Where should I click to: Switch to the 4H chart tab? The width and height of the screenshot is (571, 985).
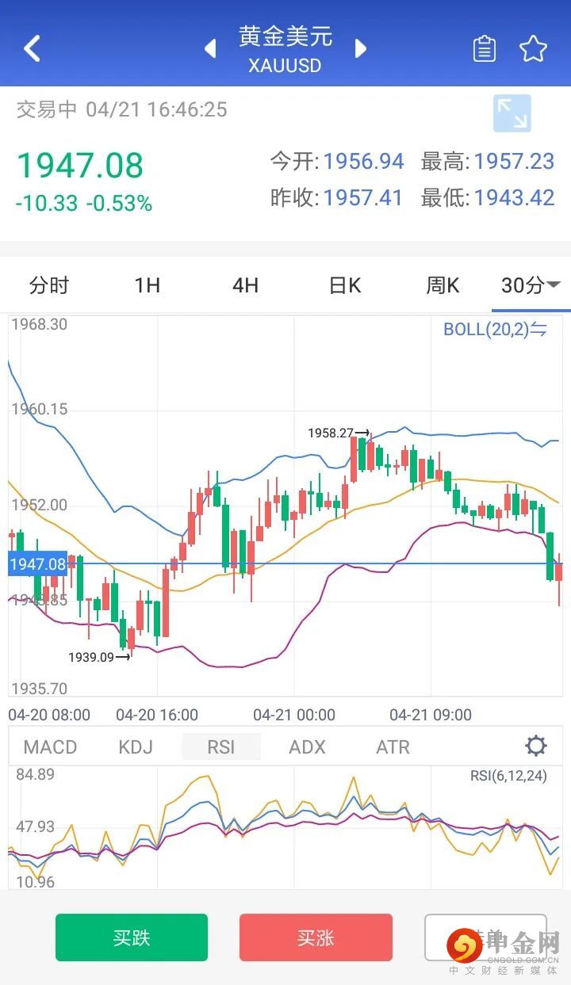click(x=246, y=285)
